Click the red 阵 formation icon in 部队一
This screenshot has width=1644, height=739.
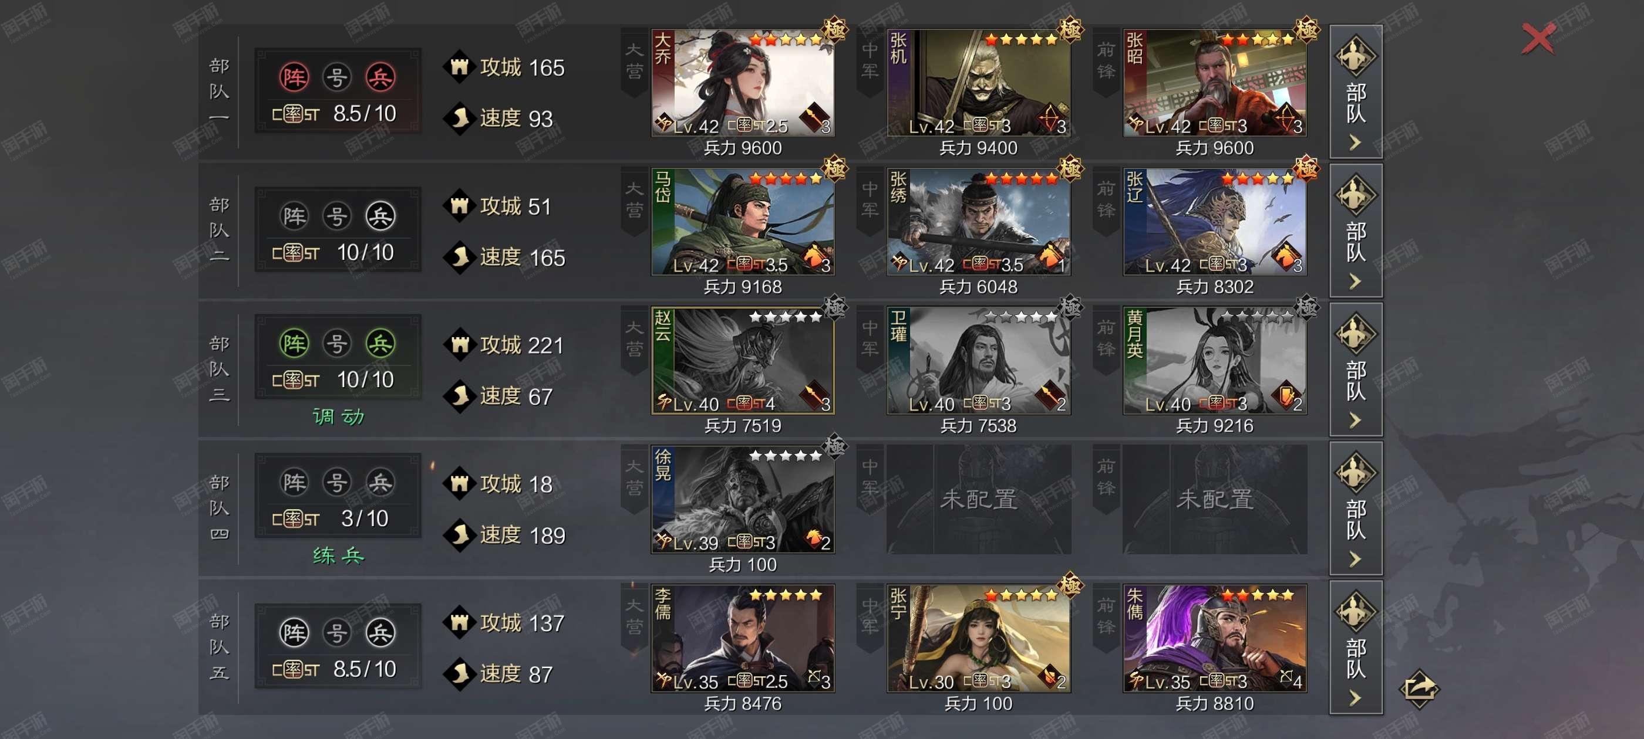tap(294, 77)
